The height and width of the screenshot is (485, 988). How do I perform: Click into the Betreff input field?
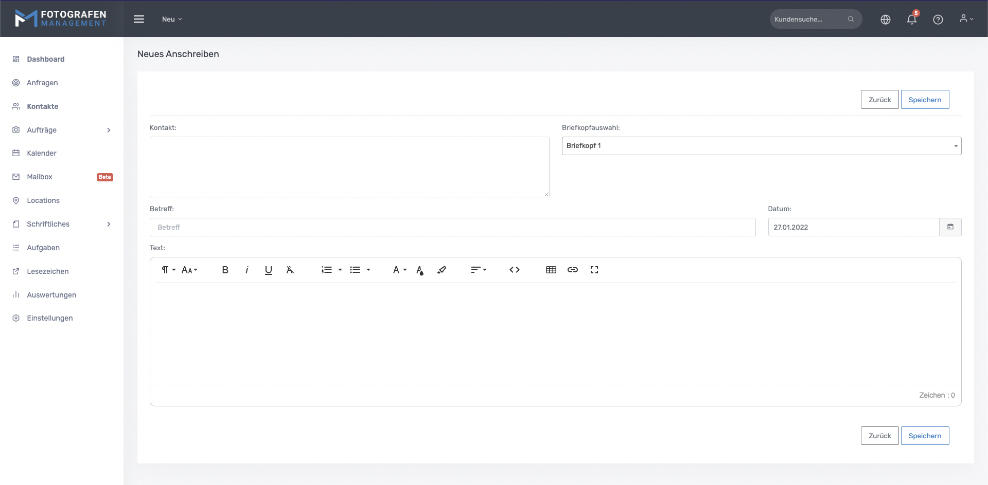tap(452, 227)
